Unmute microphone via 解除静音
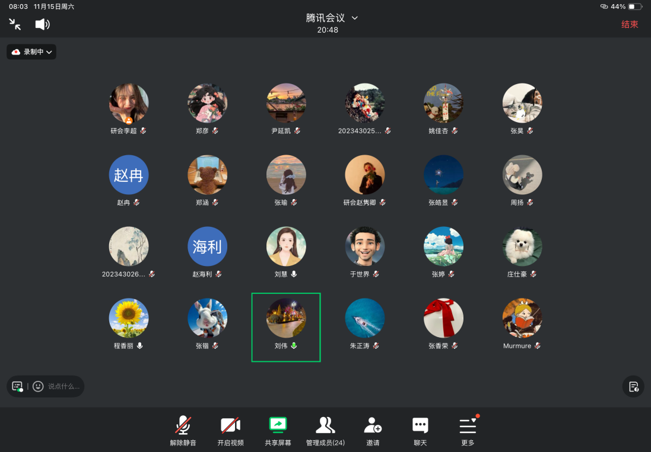 tap(183, 431)
